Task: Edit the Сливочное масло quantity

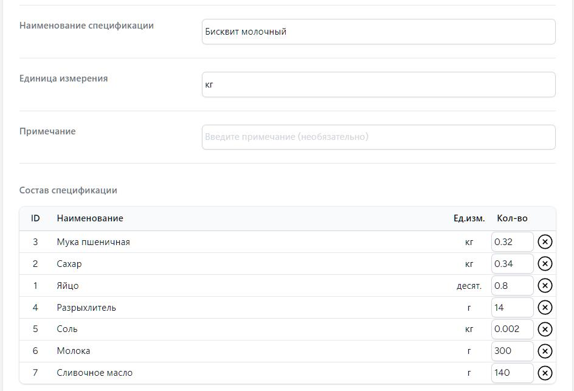Action: (x=512, y=373)
